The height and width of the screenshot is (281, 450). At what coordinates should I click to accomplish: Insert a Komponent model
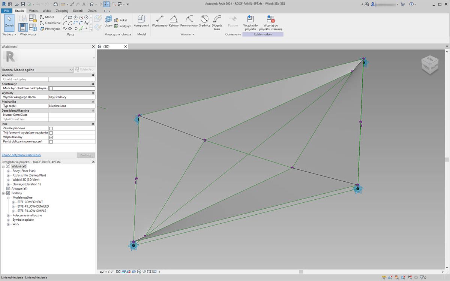pos(141,21)
